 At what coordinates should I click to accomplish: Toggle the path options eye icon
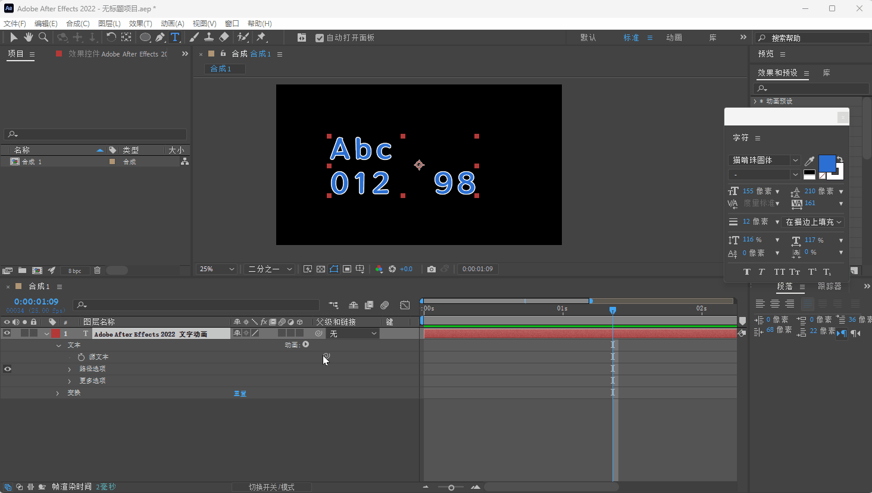pos(7,369)
